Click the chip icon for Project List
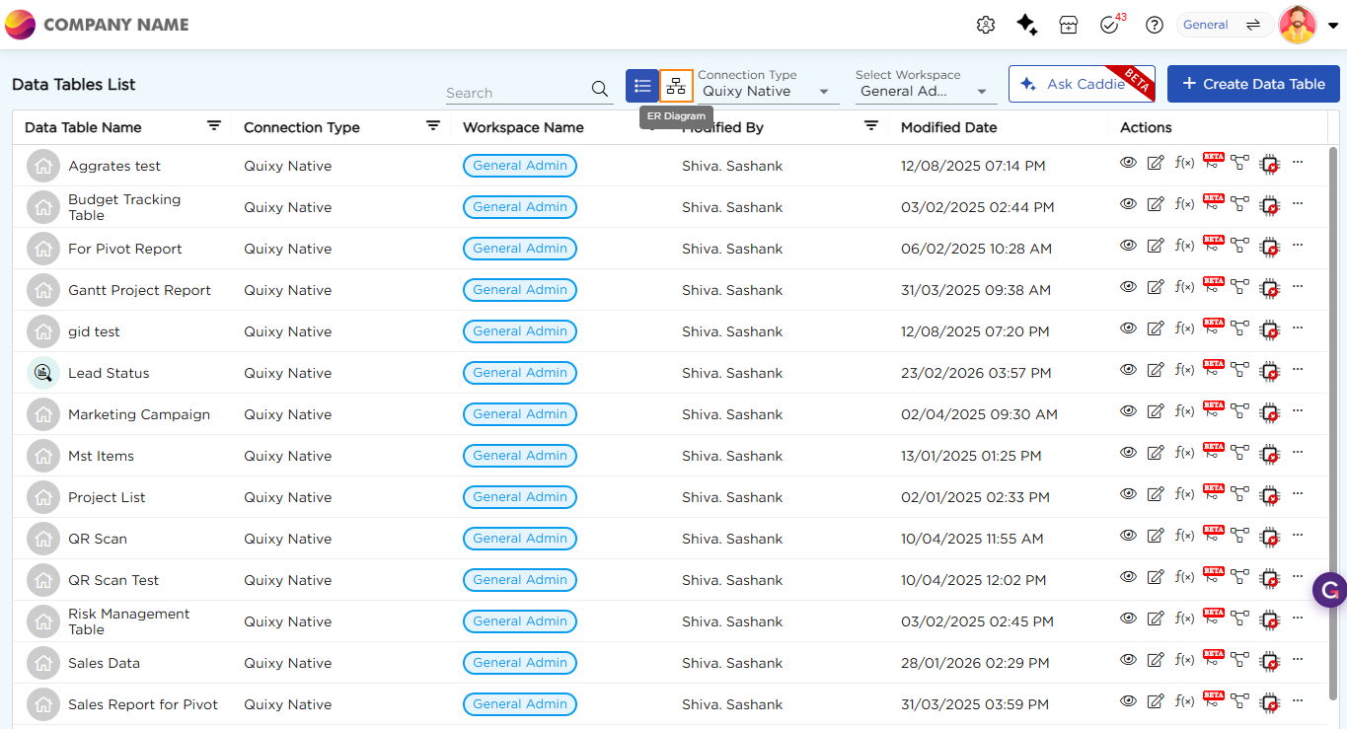Screen dimensions: 1347x729 1270,496
